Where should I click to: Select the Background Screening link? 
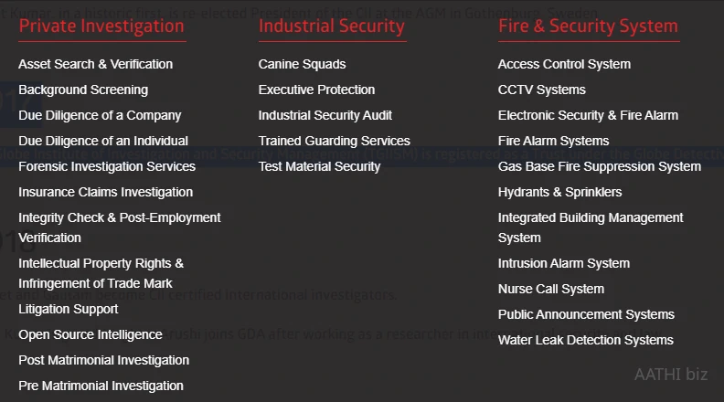(83, 90)
